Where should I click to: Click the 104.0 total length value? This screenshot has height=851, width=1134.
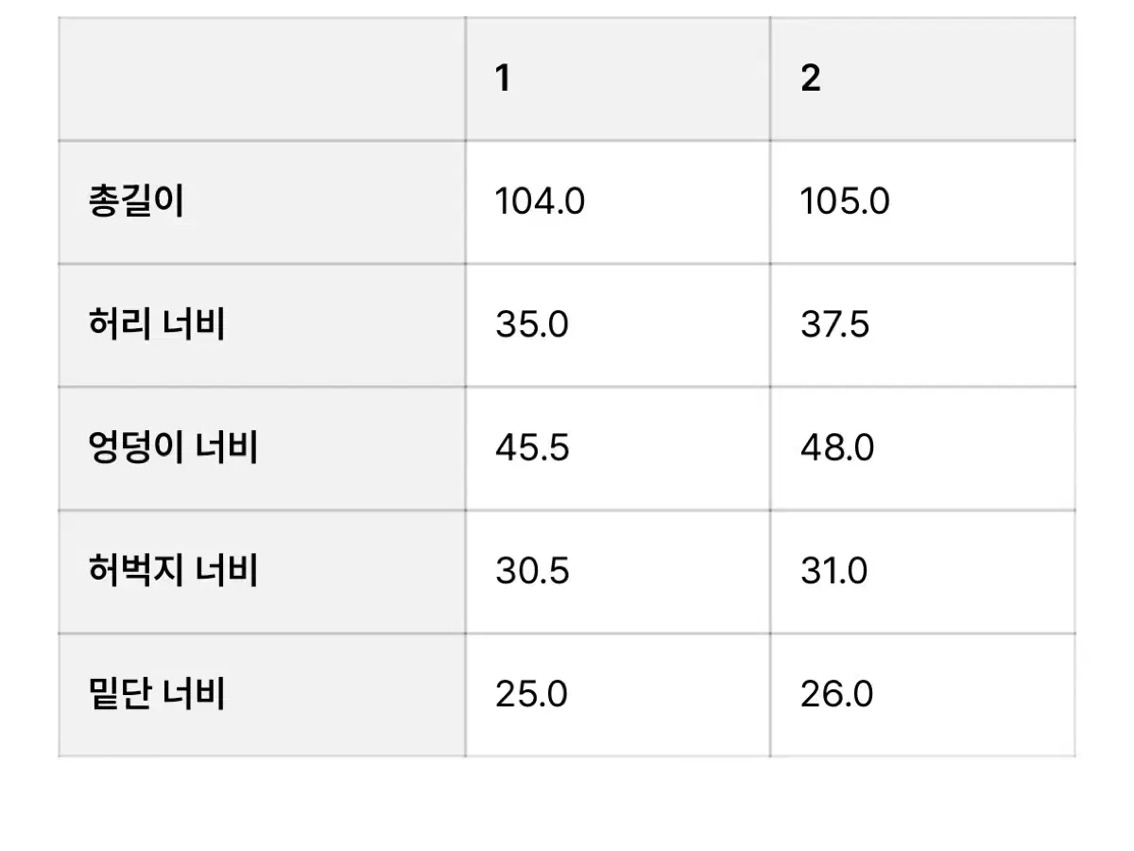pyautogui.click(x=540, y=202)
